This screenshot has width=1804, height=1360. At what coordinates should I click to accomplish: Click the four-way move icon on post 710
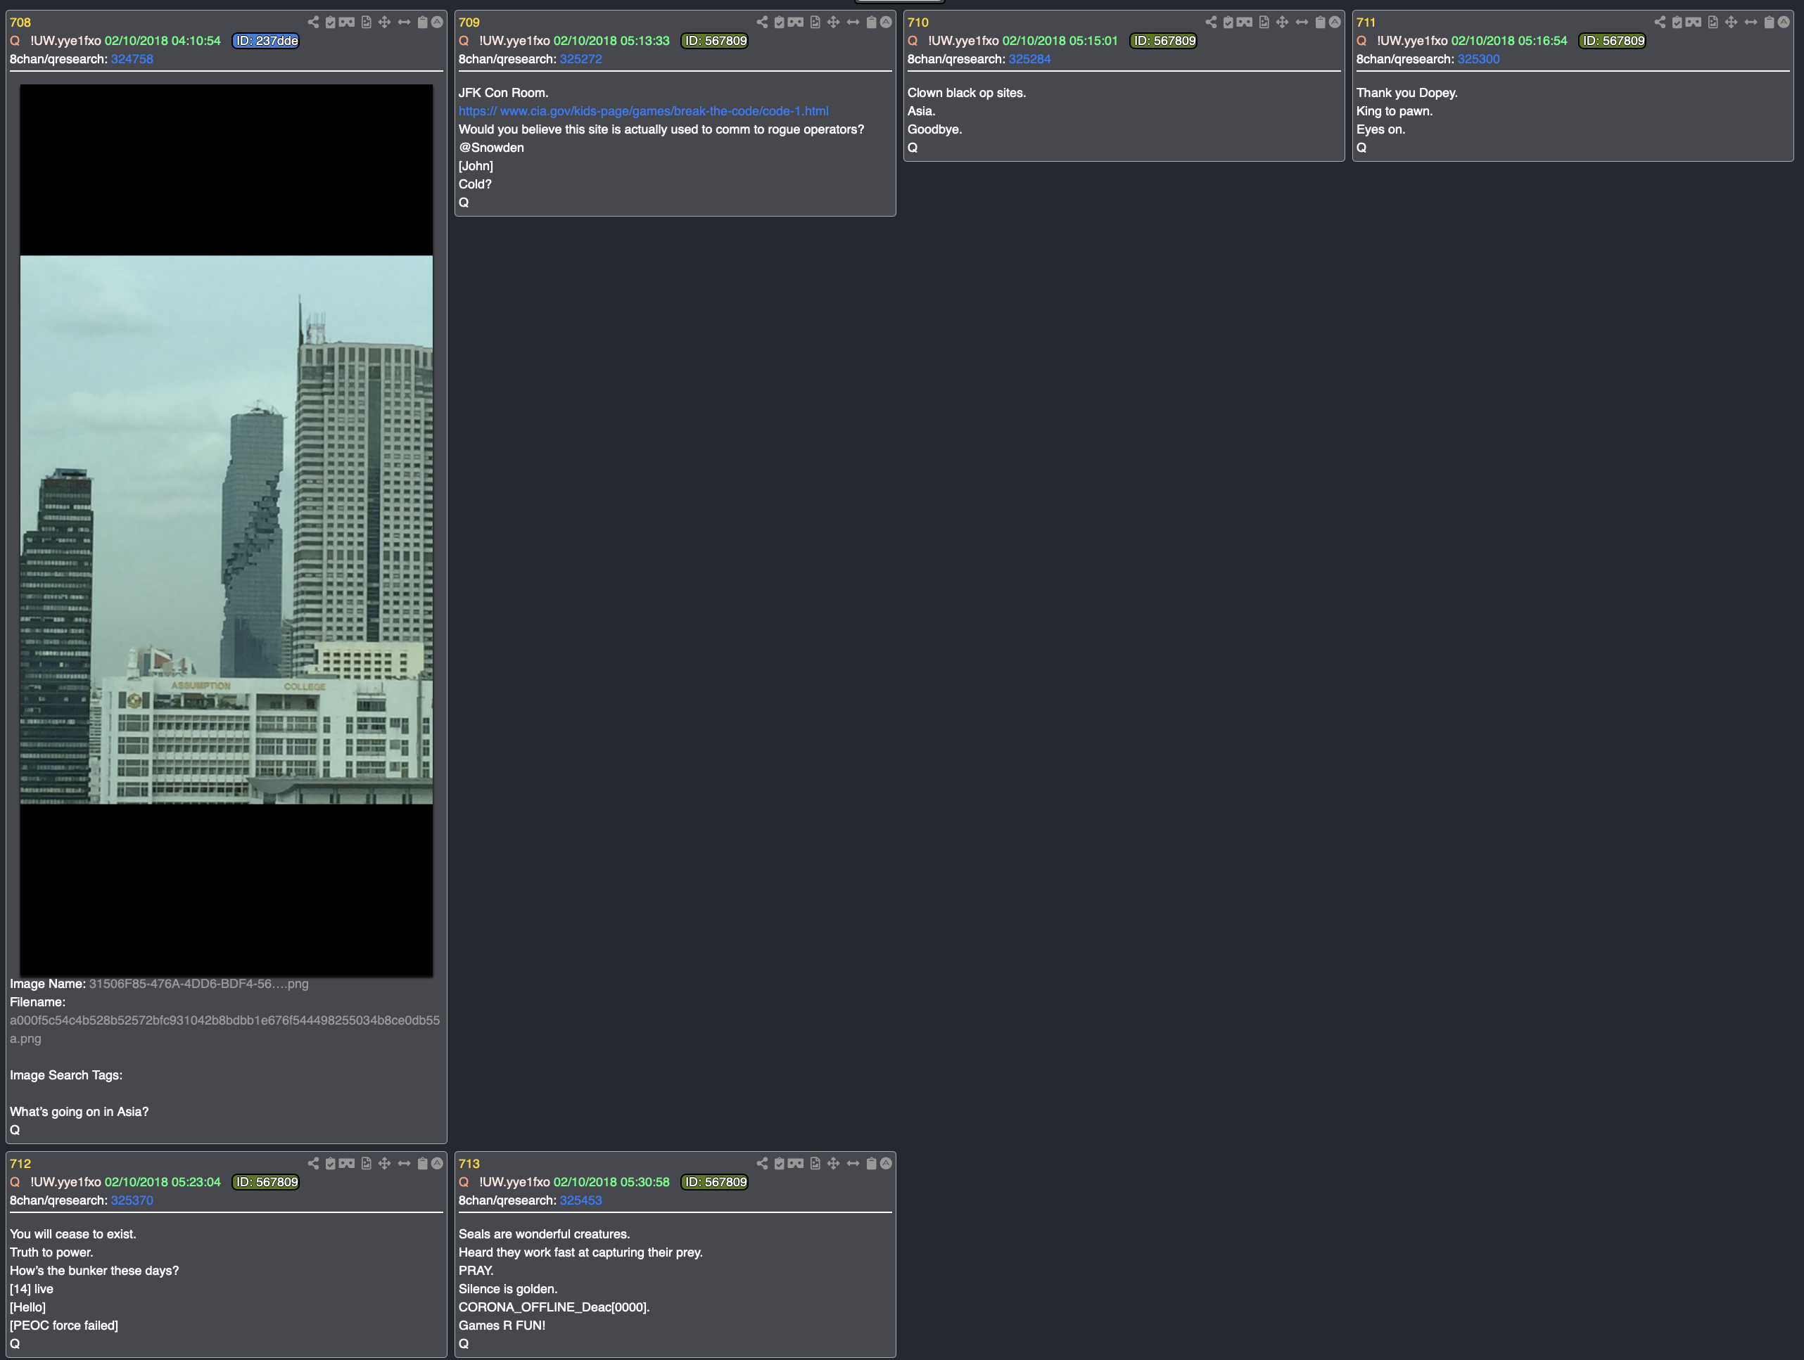pos(1282,22)
